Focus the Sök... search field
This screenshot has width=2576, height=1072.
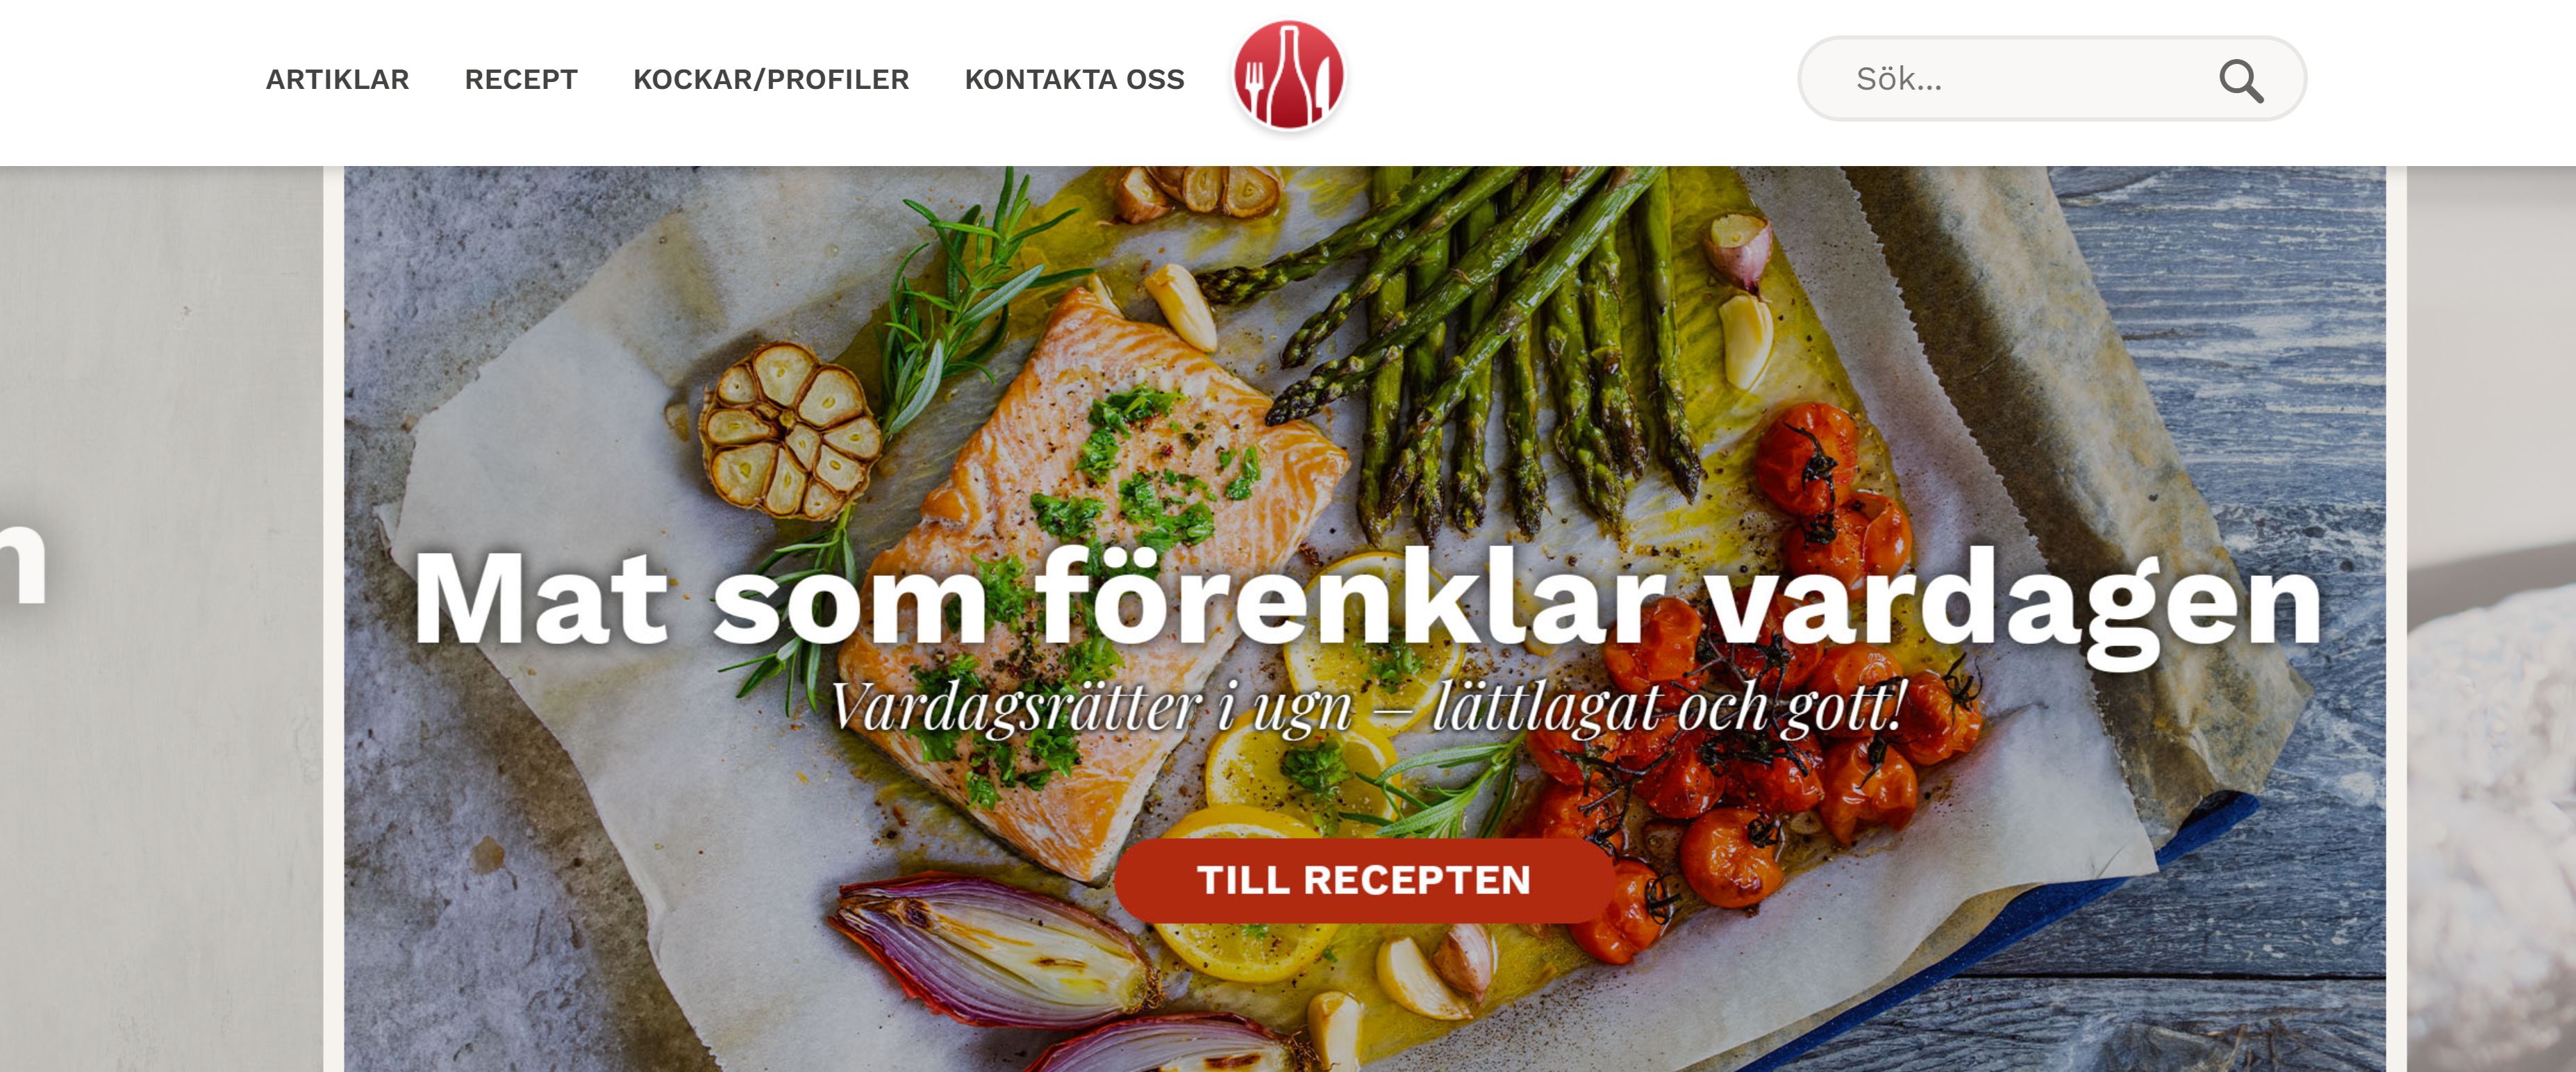tap(2052, 78)
